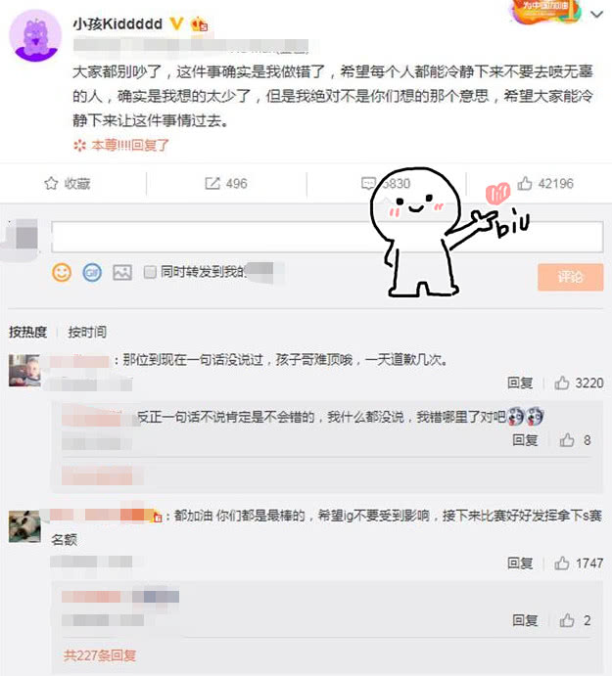
Task: Like the comment with 1747 likes
Action: coord(561,563)
